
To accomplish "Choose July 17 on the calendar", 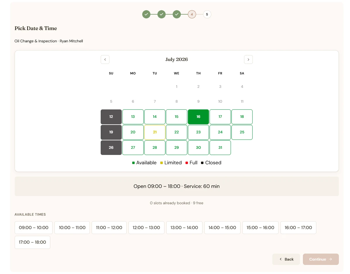I will point(220,117).
